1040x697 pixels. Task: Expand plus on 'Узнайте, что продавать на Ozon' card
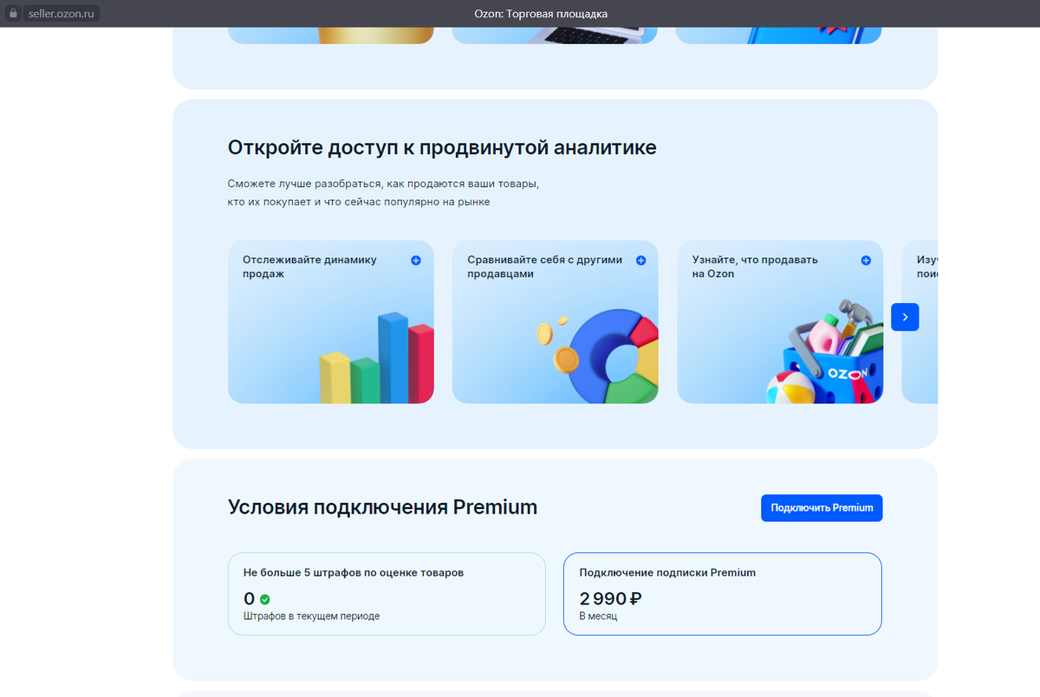865,260
